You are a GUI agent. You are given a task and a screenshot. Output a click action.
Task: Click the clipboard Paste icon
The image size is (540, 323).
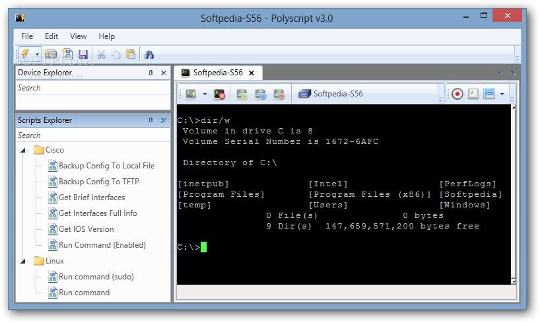click(x=131, y=54)
